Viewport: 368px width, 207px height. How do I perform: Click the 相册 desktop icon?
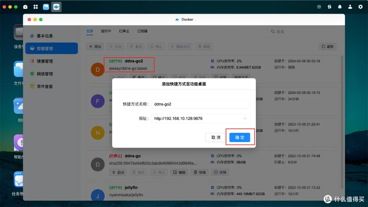tap(18, 106)
